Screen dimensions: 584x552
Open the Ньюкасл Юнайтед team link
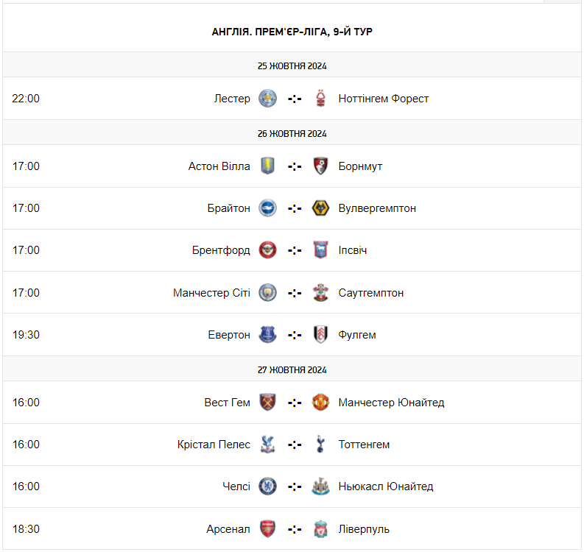pyautogui.click(x=386, y=486)
